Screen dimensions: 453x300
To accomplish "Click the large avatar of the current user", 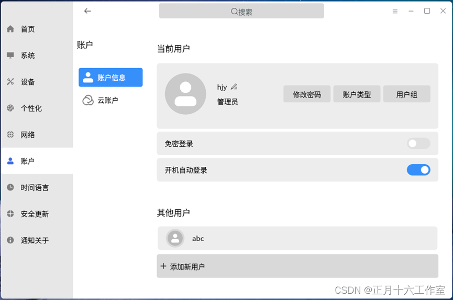I will click(185, 94).
